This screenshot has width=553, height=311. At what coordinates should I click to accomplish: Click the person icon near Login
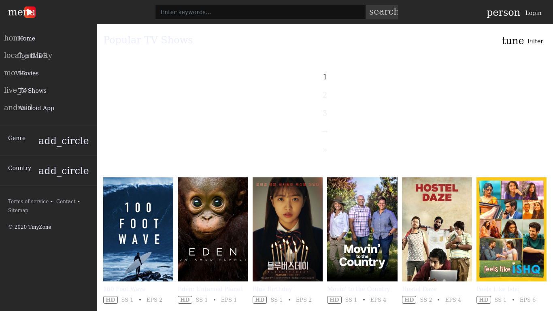point(503,13)
